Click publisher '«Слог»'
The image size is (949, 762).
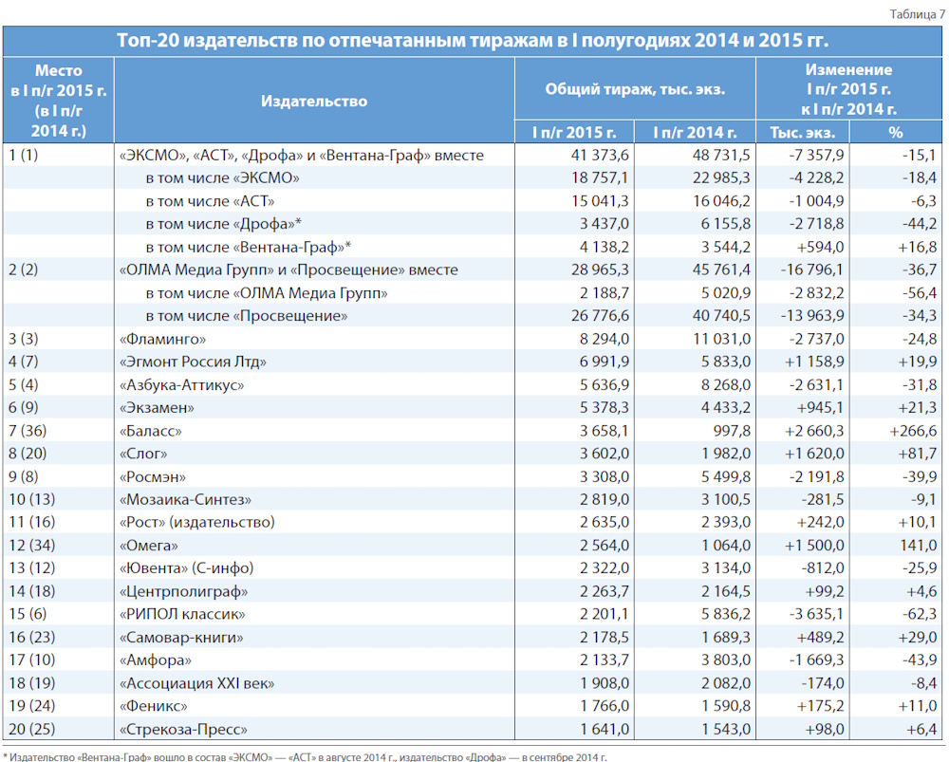coord(143,454)
